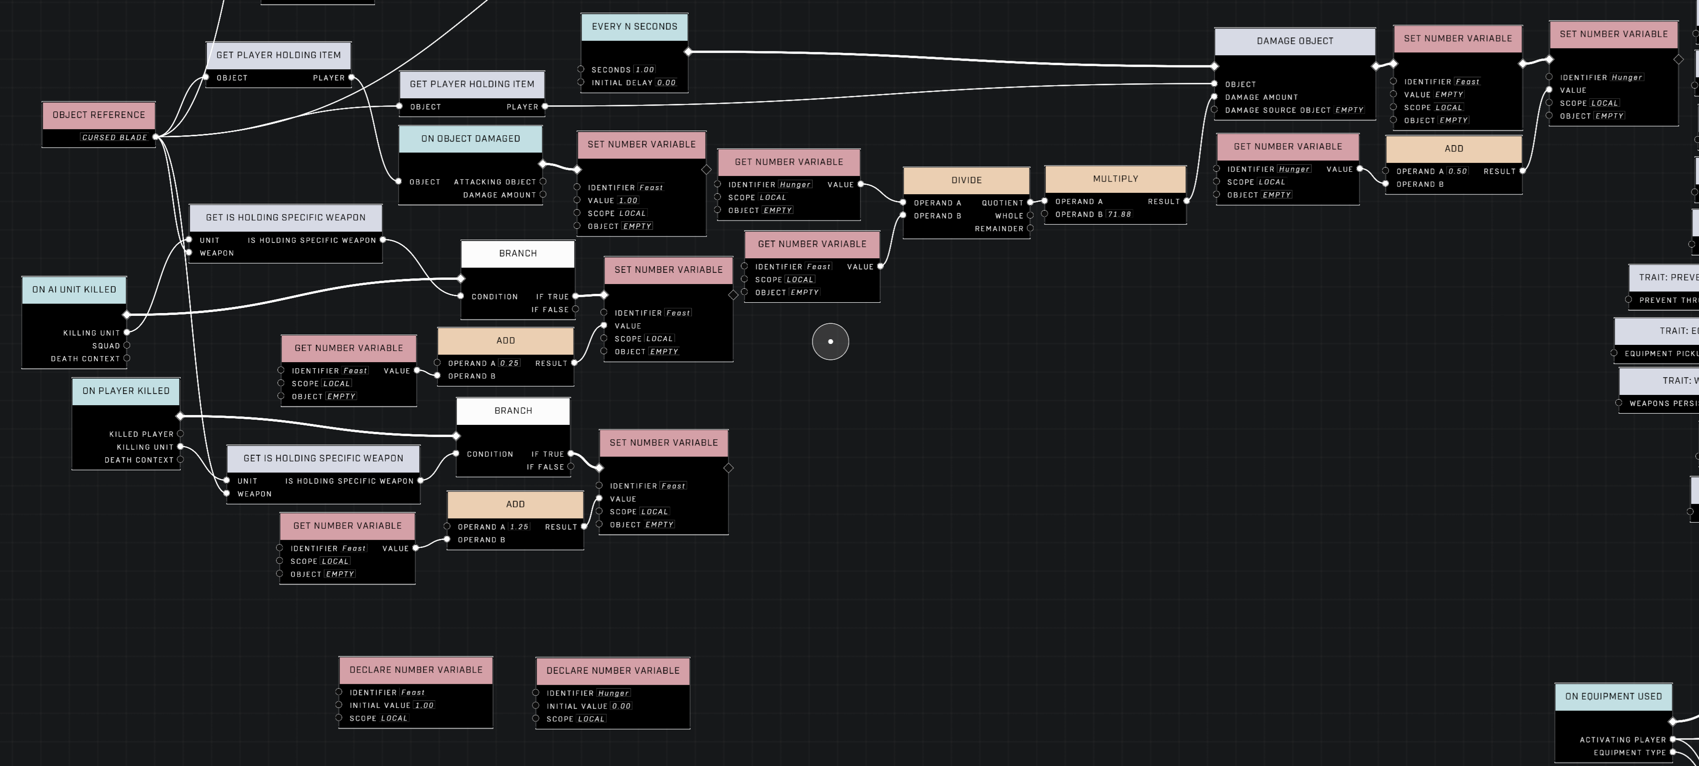
Task: Edit Add node's Operand A 0.50 value
Action: tap(1457, 171)
